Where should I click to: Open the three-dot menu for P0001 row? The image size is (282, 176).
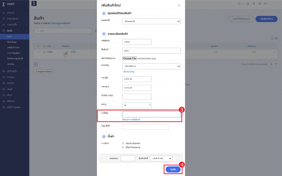(x=275, y=52)
